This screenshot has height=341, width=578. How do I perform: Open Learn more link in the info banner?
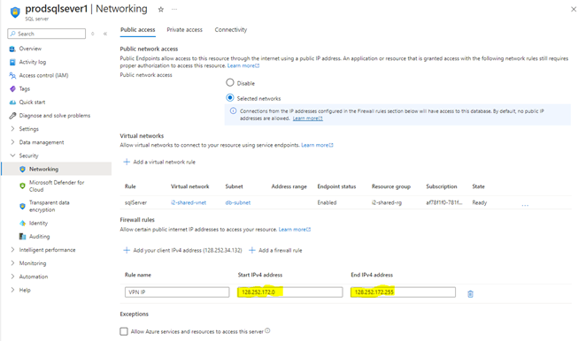pyautogui.click(x=308, y=118)
